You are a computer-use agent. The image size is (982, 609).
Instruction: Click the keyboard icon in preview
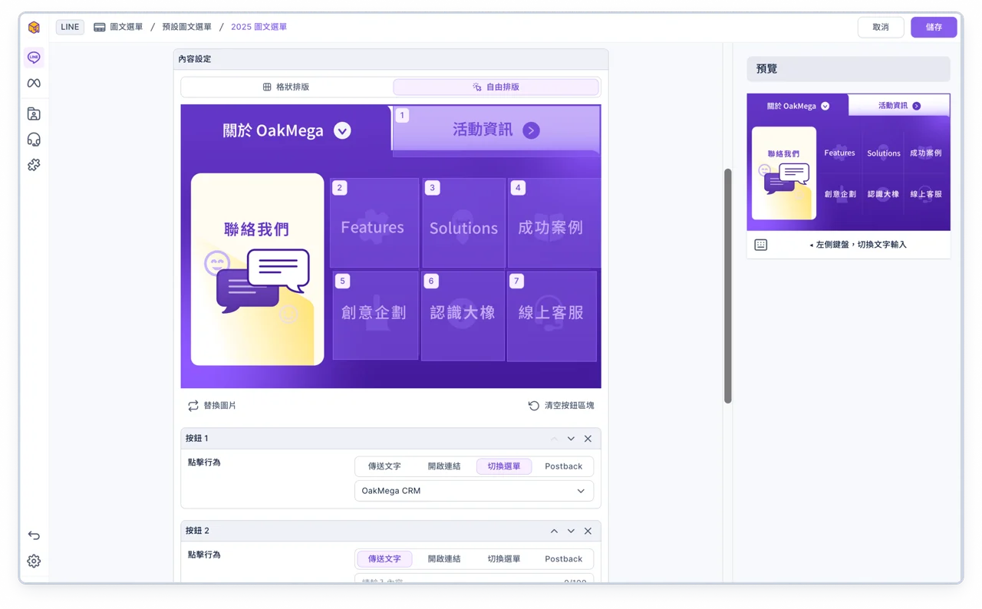pos(761,245)
